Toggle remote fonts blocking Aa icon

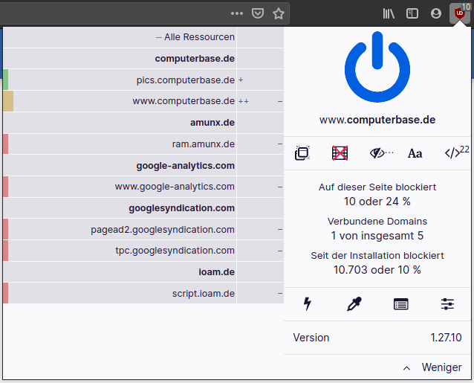415,153
